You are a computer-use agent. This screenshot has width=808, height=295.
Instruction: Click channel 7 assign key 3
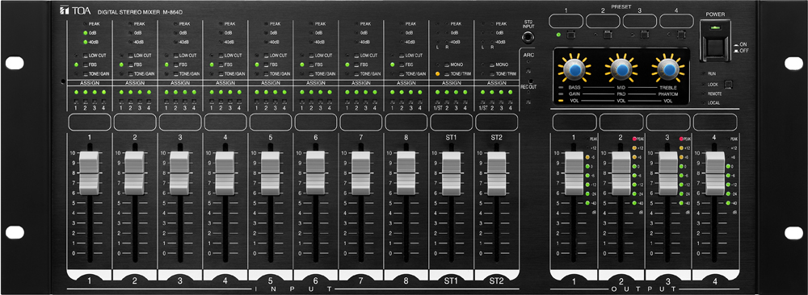pyautogui.click(x=366, y=102)
